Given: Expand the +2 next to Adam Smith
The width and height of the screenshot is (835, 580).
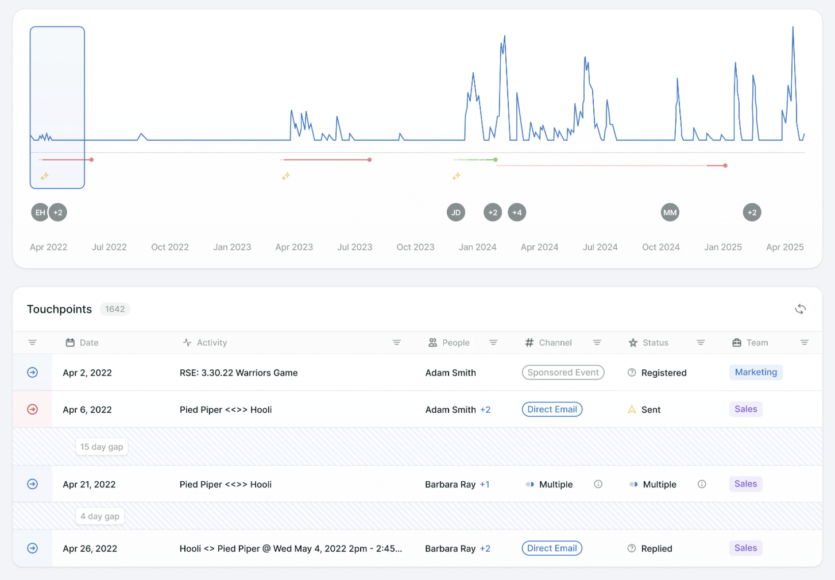Looking at the screenshot, I should 485,409.
